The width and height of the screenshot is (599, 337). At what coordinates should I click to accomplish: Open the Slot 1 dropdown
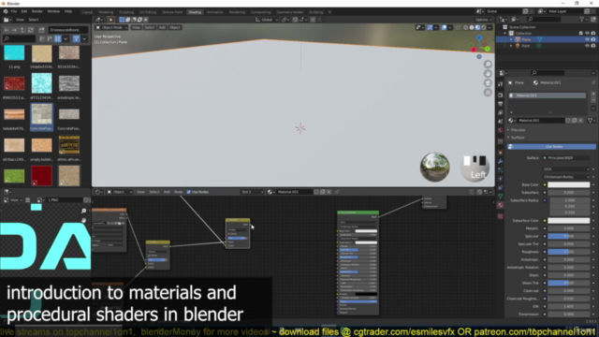[252, 192]
